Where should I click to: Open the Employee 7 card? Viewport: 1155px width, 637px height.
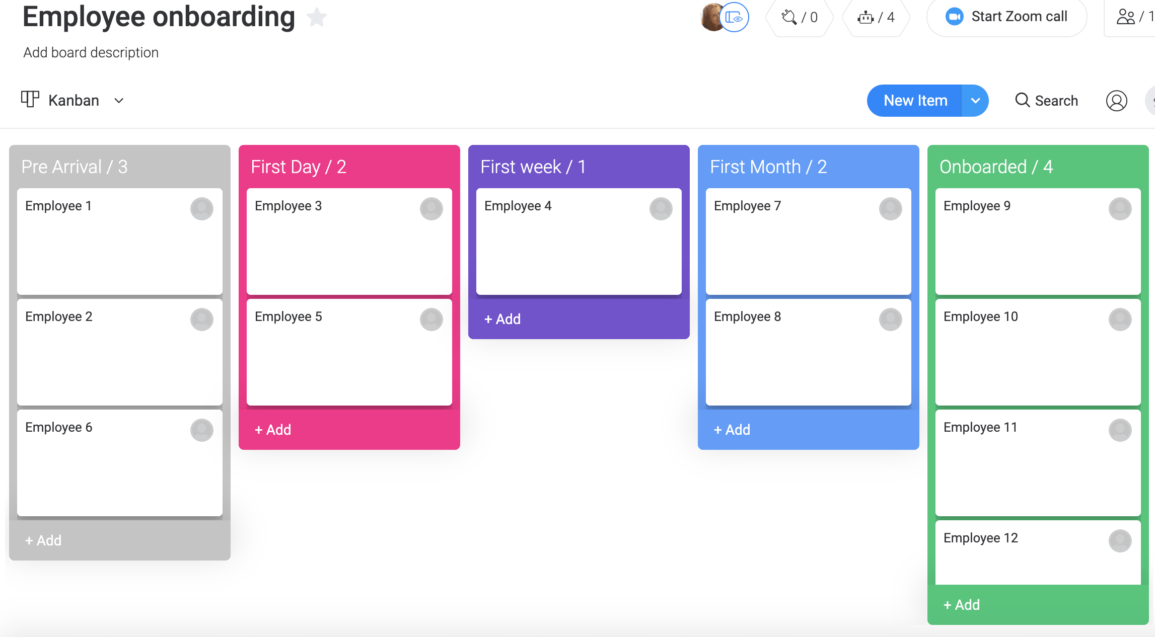click(x=809, y=242)
